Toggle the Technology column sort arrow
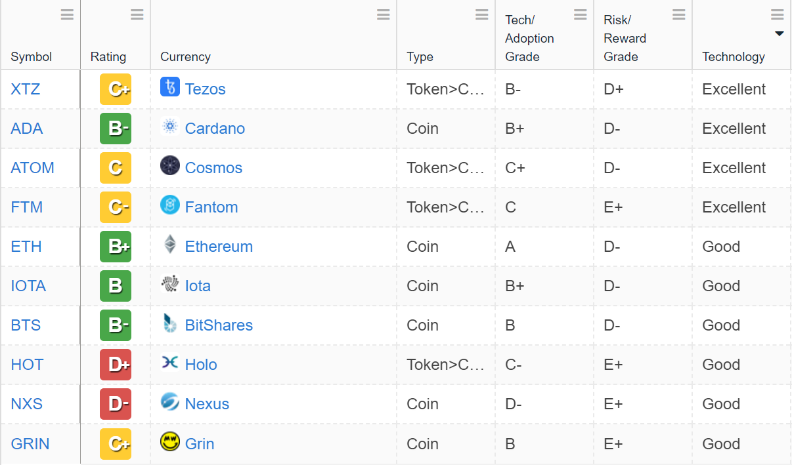Image resolution: width=792 pixels, height=465 pixels. point(779,33)
